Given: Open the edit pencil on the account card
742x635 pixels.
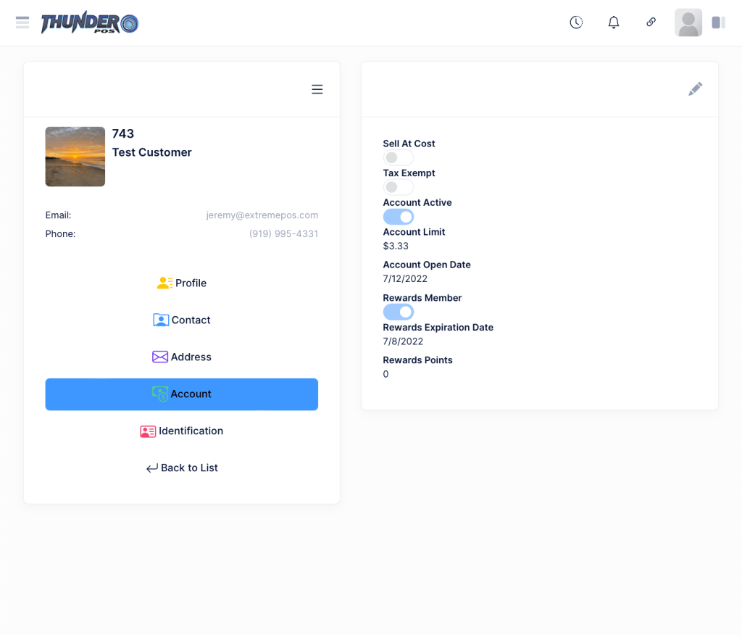Looking at the screenshot, I should point(695,88).
